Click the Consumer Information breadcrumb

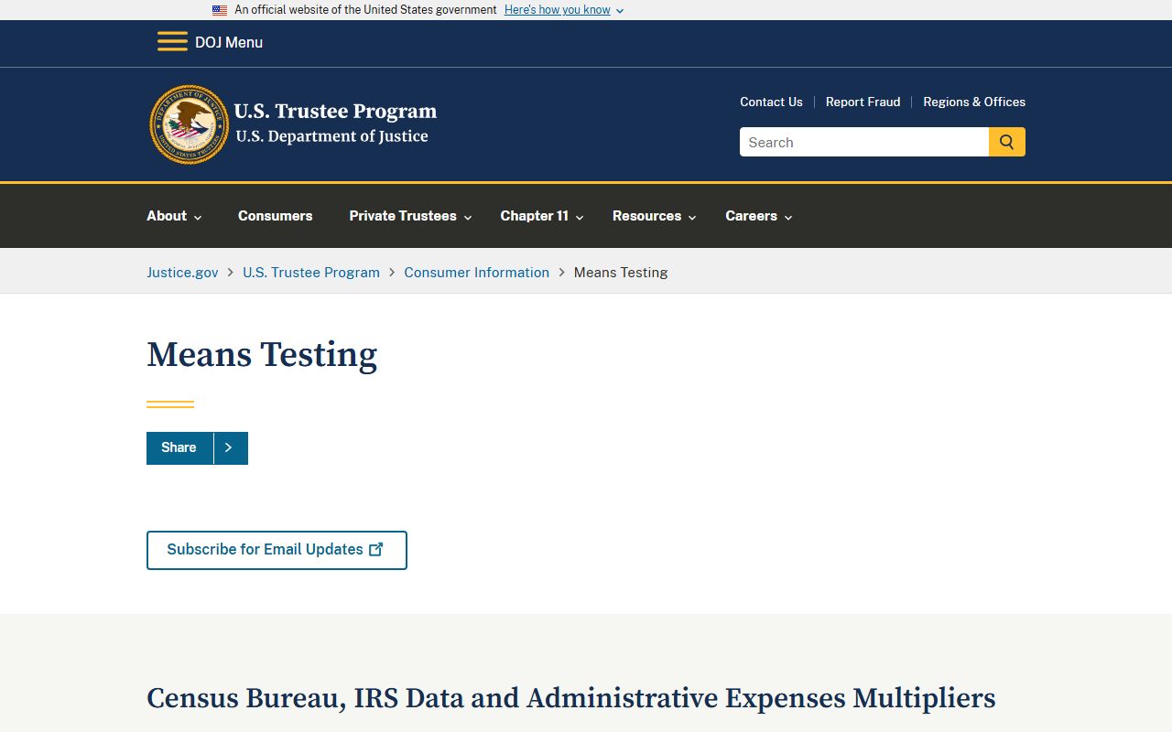477,272
